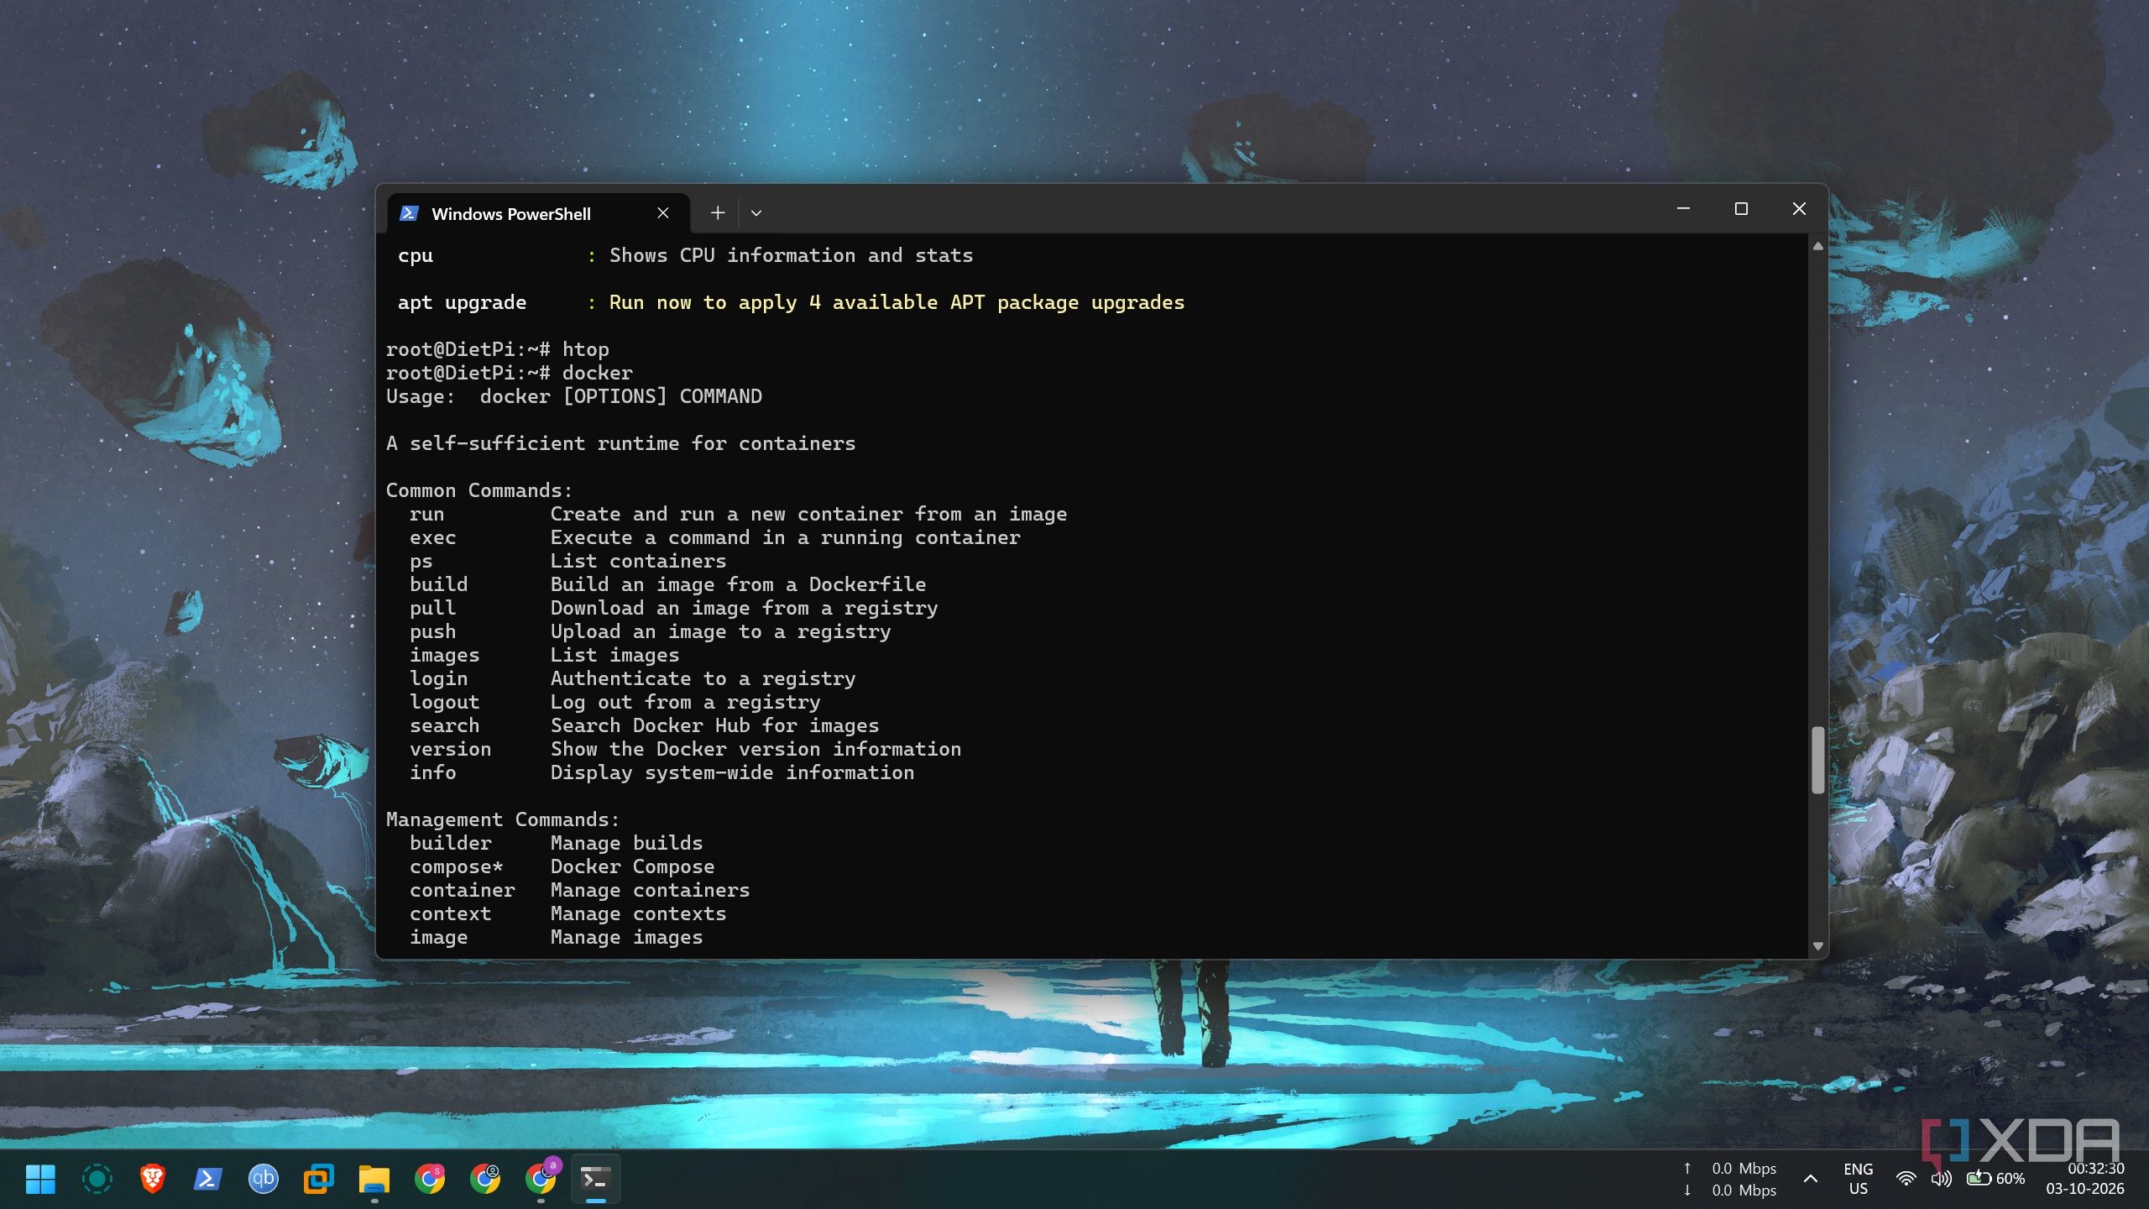This screenshot has height=1209, width=2149.
Task: Open File Explorer from the taskbar
Action: click(374, 1179)
